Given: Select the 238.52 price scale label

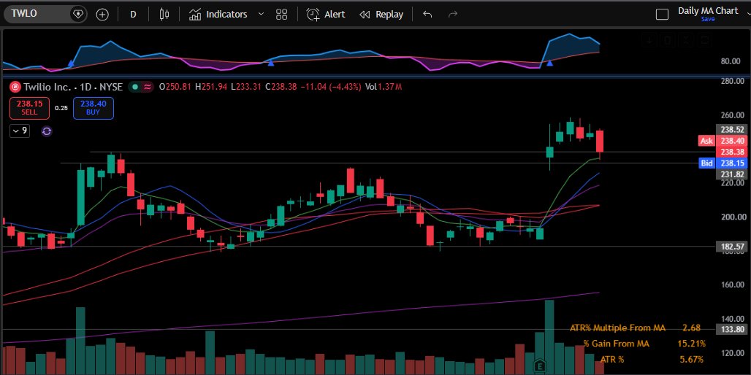Looking at the screenshot, I should pyautogui.click(x=732, y=130).
